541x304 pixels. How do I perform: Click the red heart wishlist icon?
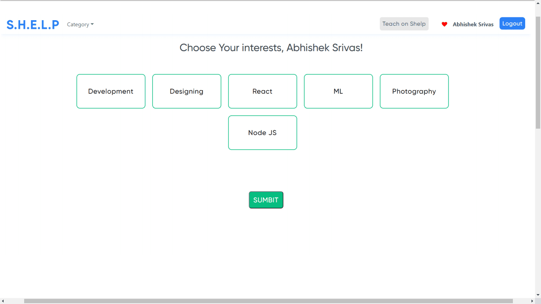point(444,24)
